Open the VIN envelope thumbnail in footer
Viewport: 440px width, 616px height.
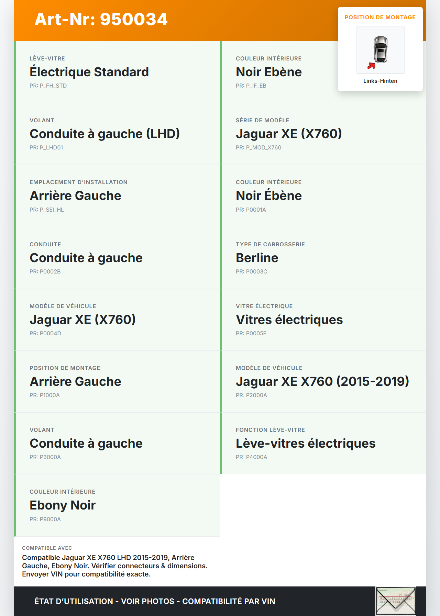coord(395,601)
